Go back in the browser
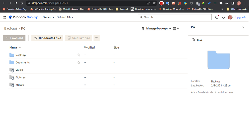Screen dimensions: 249x129 point(4,3)
